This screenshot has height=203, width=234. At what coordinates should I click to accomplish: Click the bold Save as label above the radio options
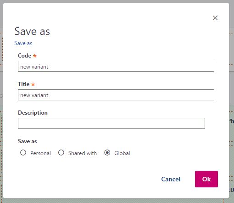(28, 141)
